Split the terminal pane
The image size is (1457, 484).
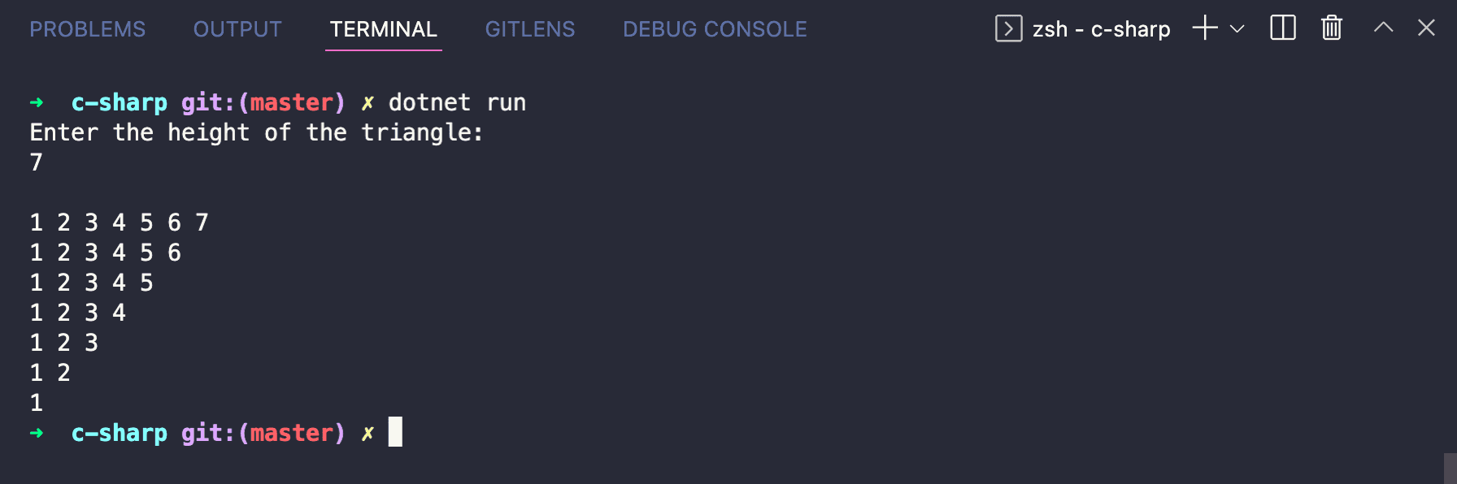point(1283,28)
